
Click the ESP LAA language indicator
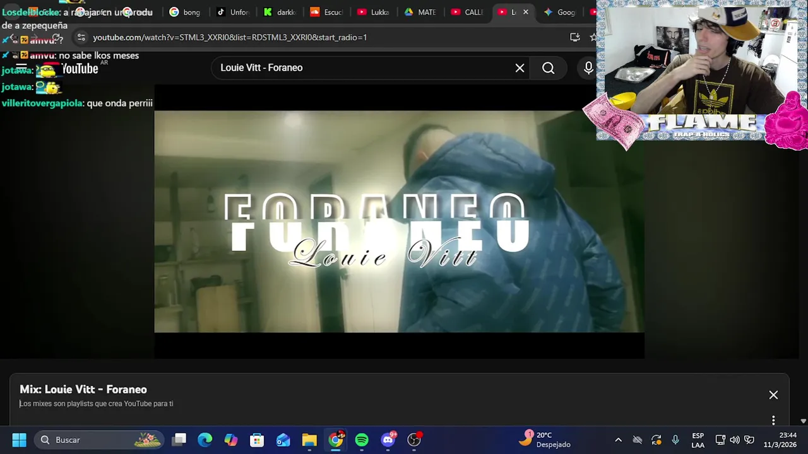698,439
